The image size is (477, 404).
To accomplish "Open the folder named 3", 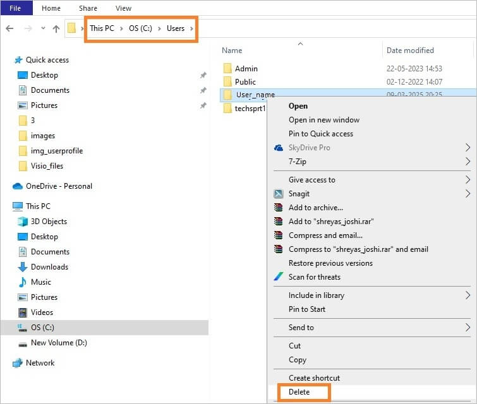I will click(x=33, y=121).
